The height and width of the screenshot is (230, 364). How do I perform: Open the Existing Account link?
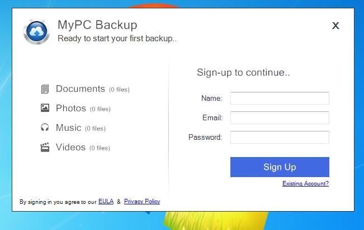[x=305, y=184]
